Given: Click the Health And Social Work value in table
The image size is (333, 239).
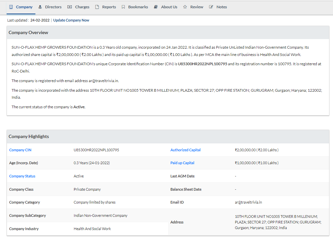Looking at the screenshot, I should [x=92, y=229].
